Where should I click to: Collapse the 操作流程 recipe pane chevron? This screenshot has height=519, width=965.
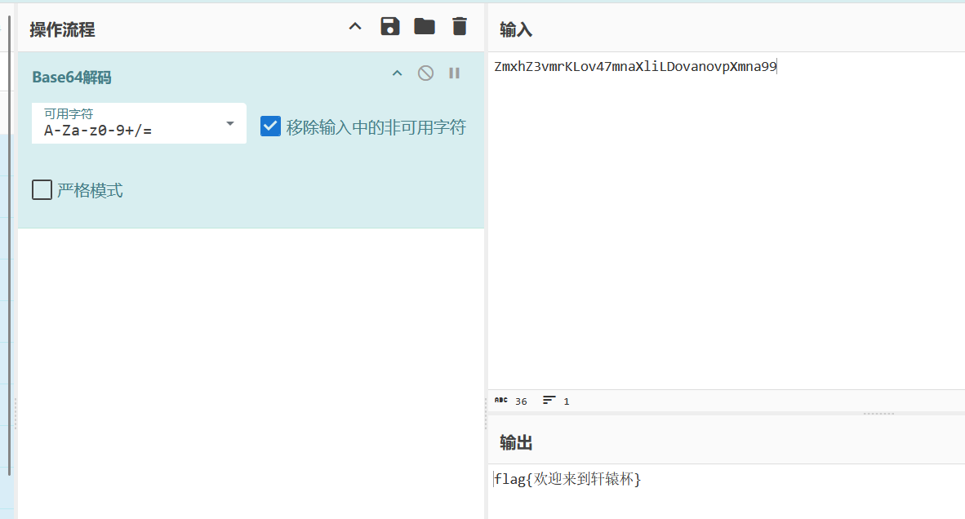[355, 27]
